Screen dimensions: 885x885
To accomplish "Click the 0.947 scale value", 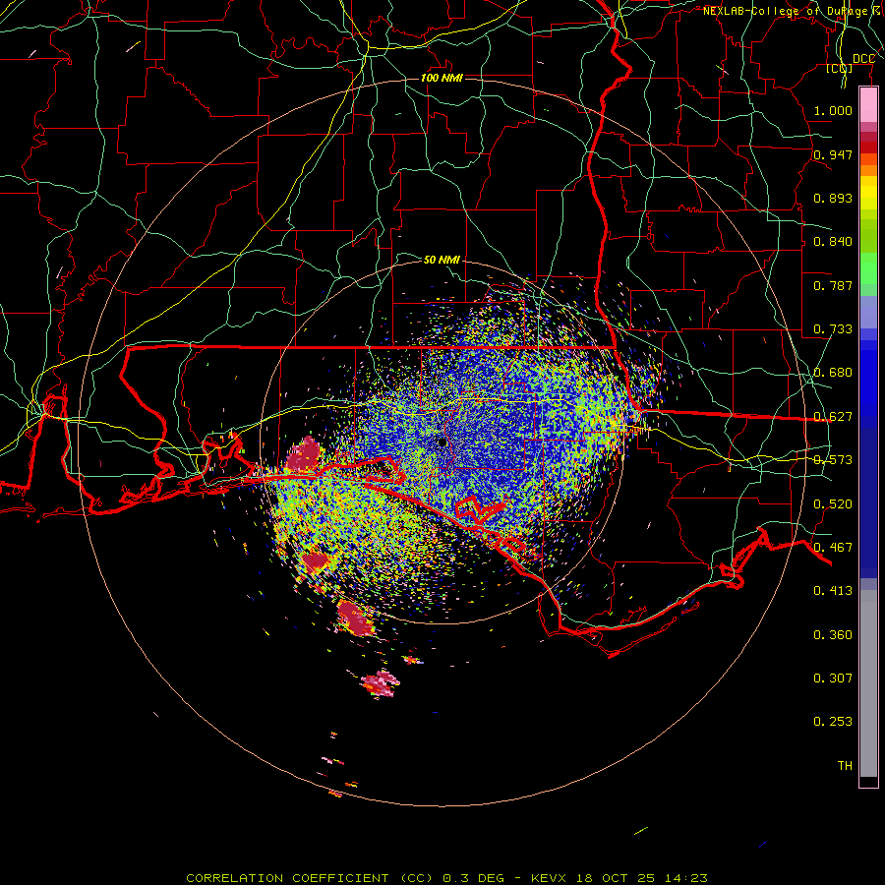I will (833, 154).
